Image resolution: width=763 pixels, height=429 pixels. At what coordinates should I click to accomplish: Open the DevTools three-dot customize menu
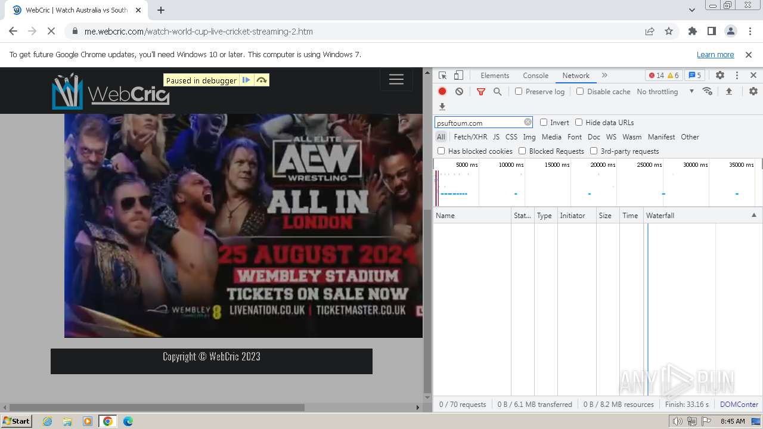coord(737,76)
